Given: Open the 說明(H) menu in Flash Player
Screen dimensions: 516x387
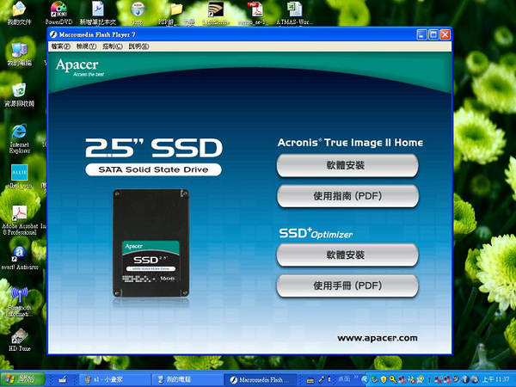Looking at the screenshot, I should point(138,46).
